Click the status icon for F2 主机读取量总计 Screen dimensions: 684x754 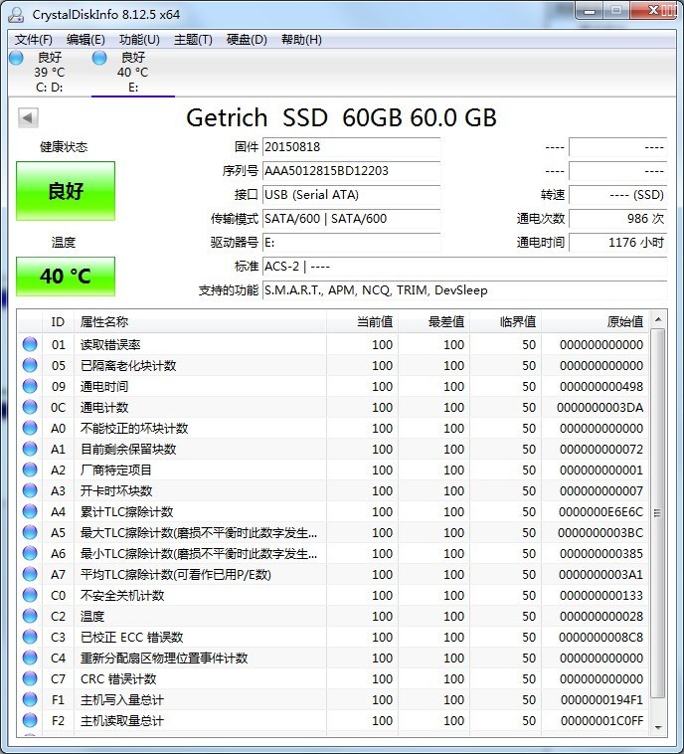(30, 720)
